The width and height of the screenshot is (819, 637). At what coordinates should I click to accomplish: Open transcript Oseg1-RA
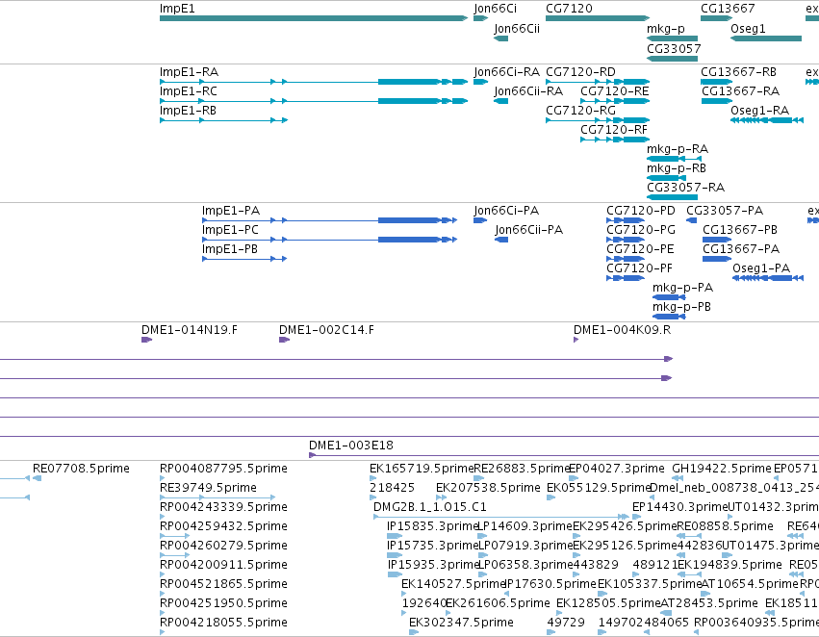point(760,111)
